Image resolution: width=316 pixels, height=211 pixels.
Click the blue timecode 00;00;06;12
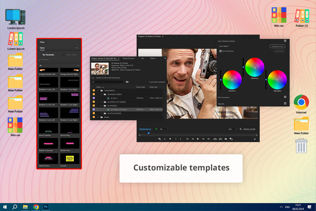145,129
